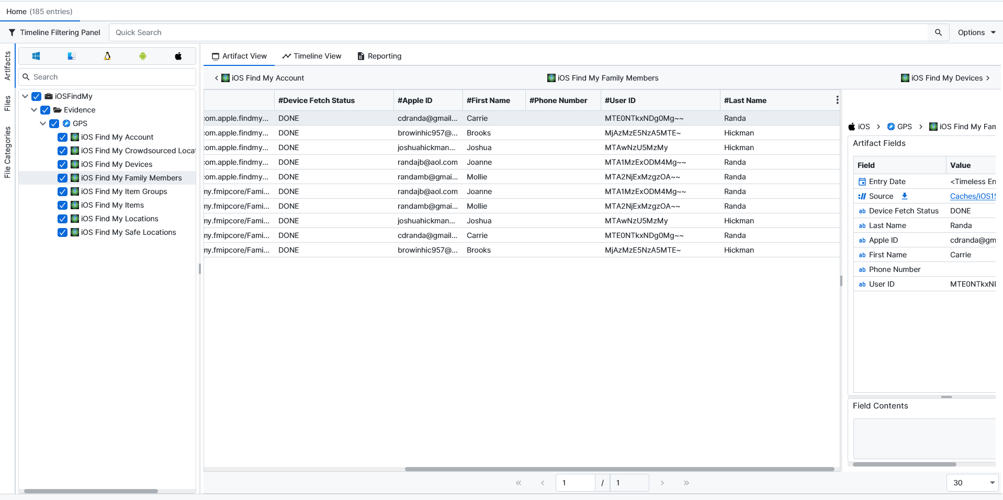Open the page size dropdown showing 30

(973, 483)
